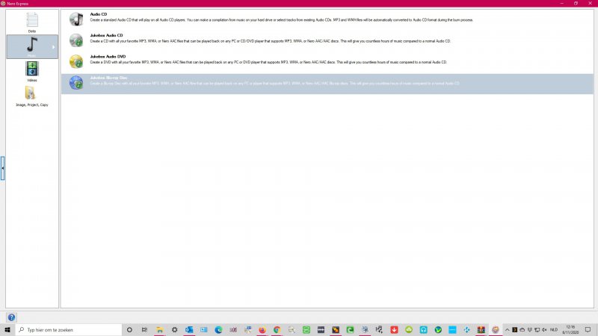Viewport: 598px width, 336px height.
Task: Open Nero Express help question mark
Action: (11, 317)
